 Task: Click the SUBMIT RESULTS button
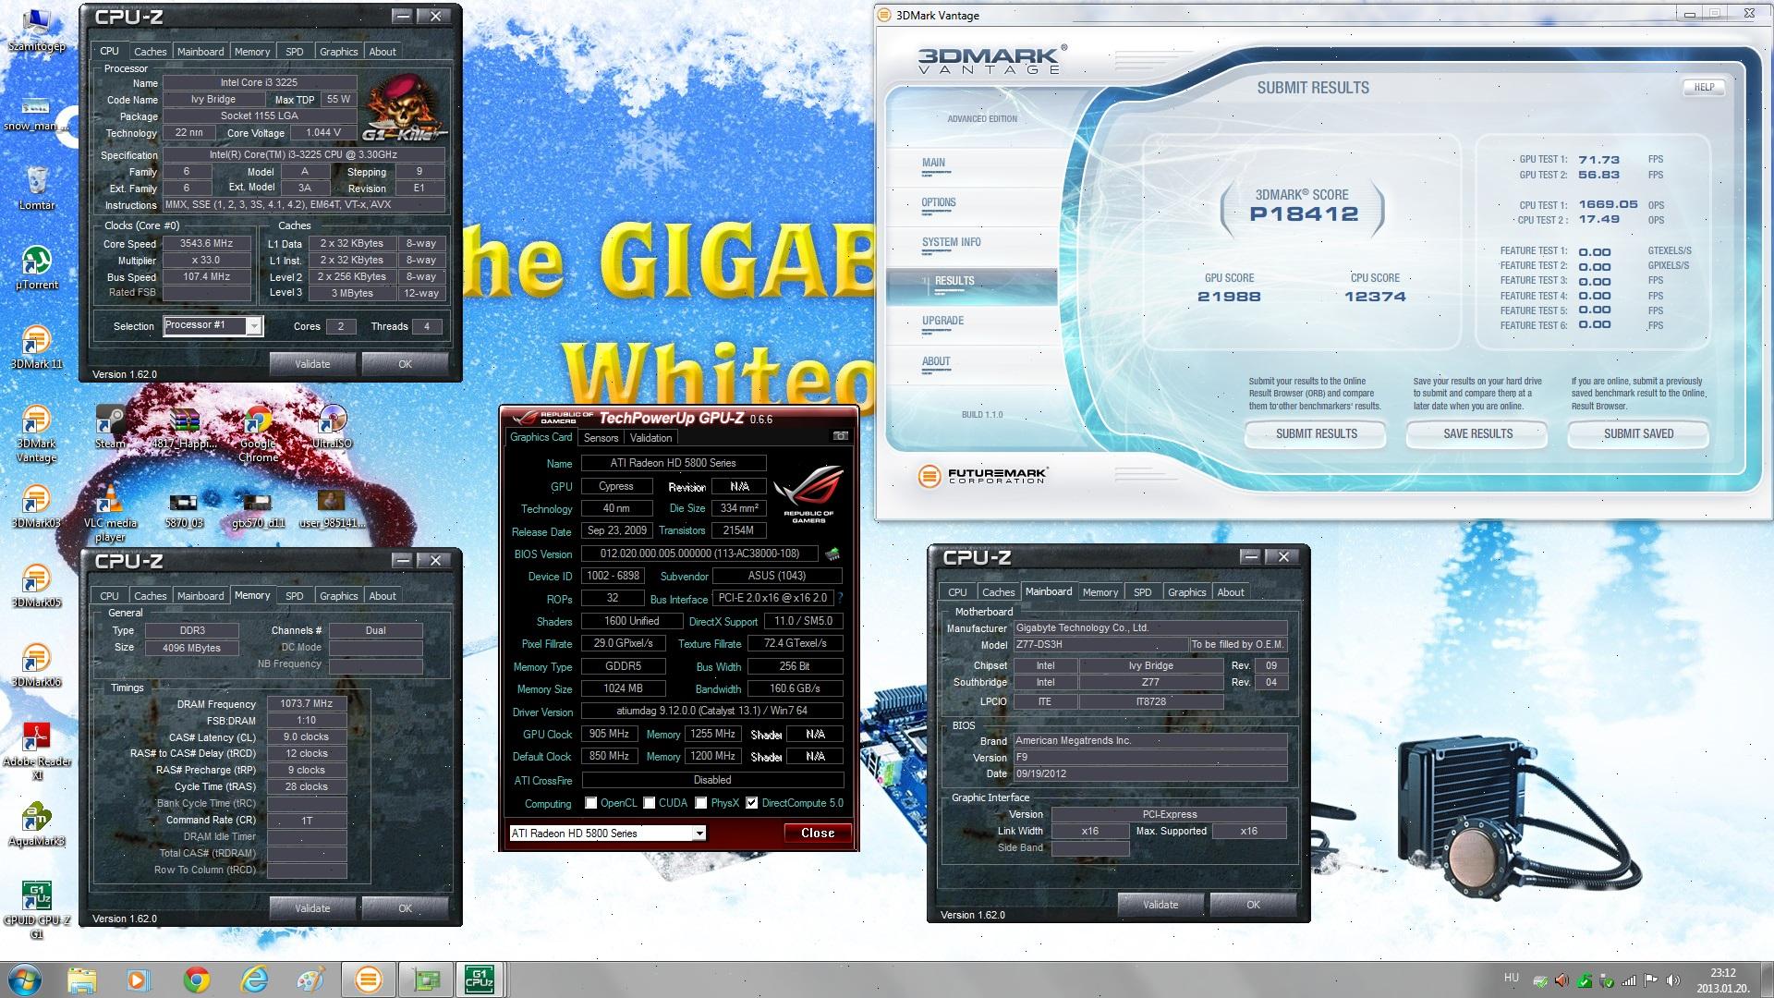(x=1316, y=433)
